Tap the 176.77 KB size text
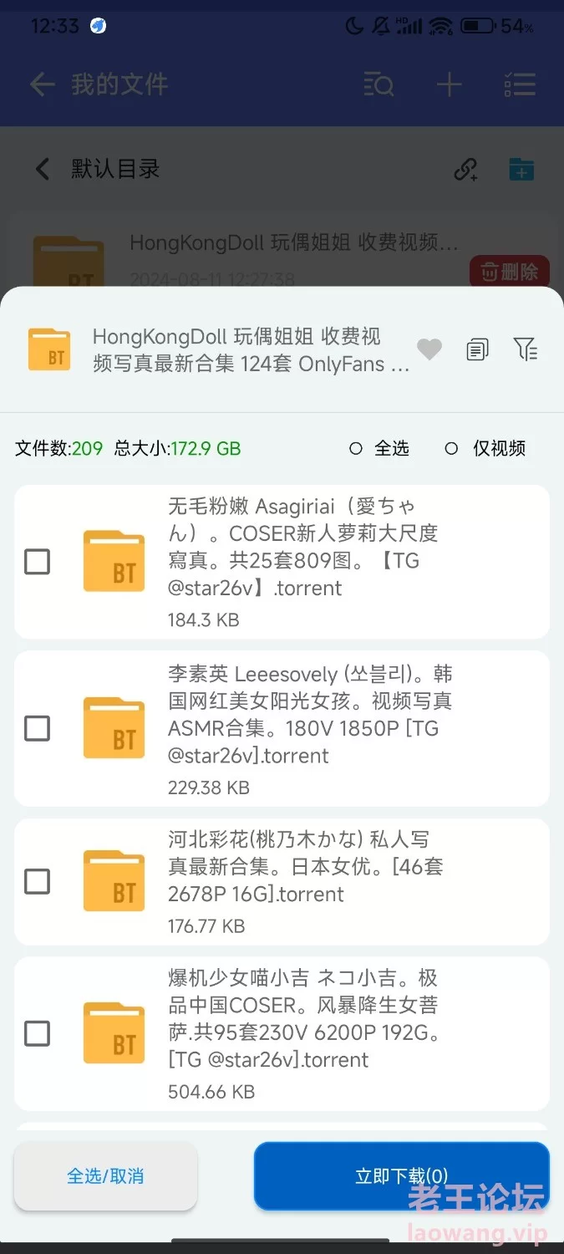564x1254 pixels. point(206,926)
